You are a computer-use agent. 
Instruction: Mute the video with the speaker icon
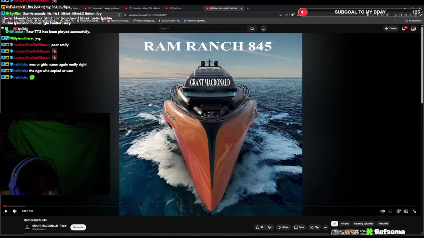click(x=15, y=211)
